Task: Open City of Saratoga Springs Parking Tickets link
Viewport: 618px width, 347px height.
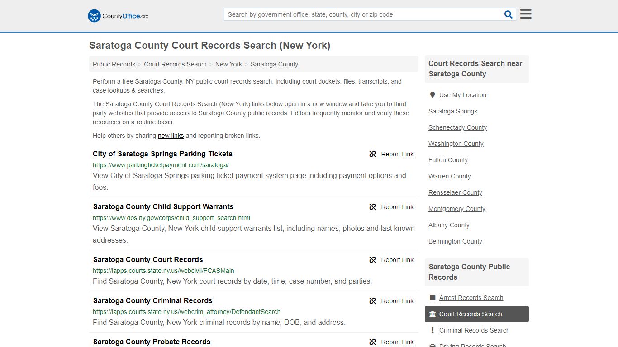Action: click(x=162, y=154)
